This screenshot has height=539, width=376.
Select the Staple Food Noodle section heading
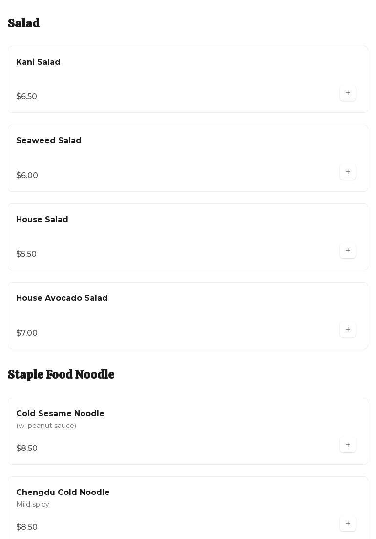(x=61, y=374)
